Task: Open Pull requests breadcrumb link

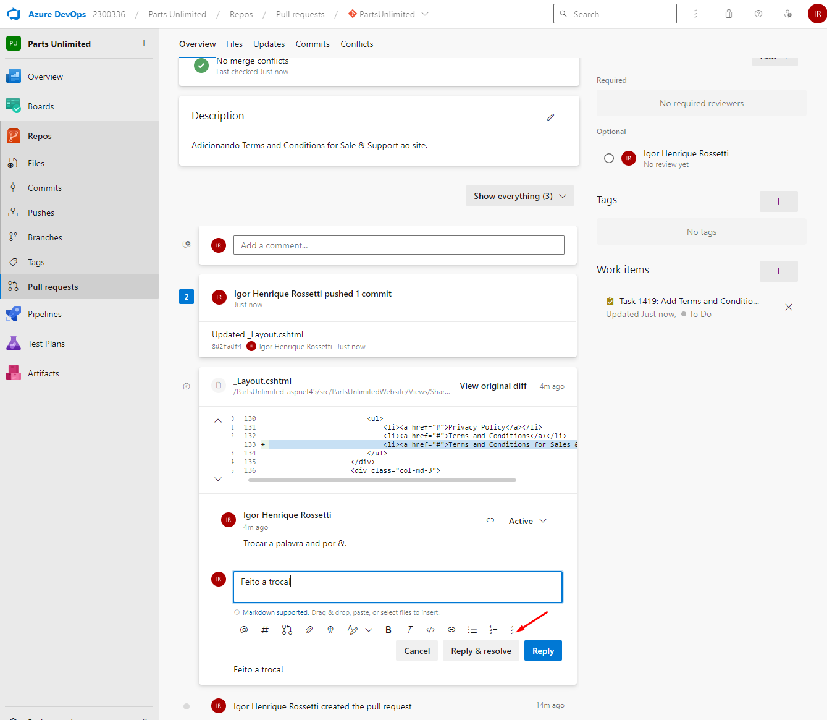Action: [x=300, y=14]
